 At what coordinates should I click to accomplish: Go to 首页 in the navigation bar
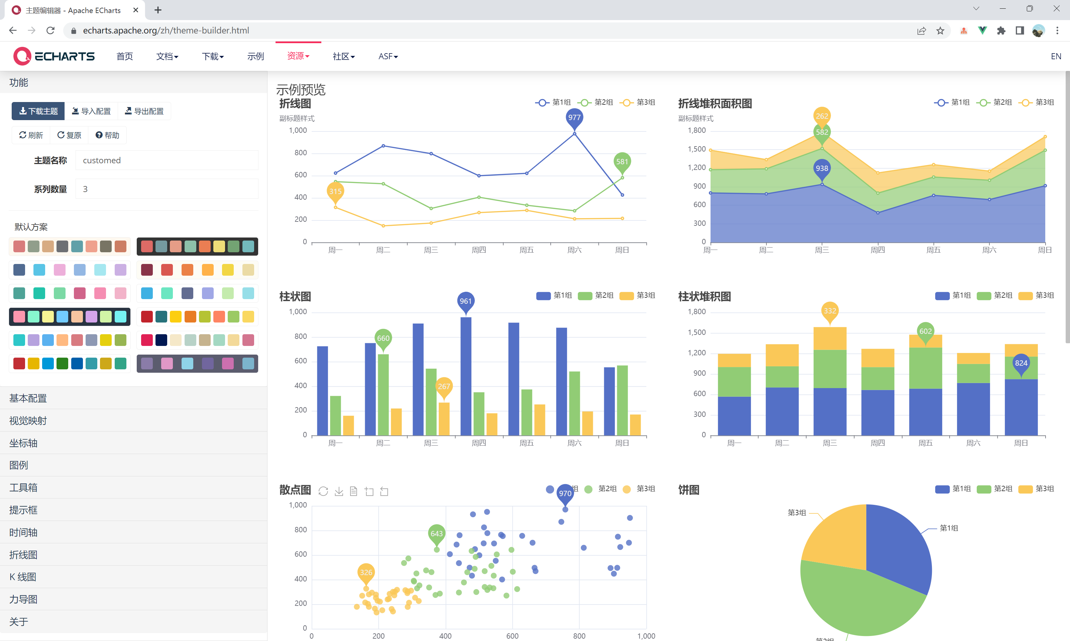(x=125, y=56)
